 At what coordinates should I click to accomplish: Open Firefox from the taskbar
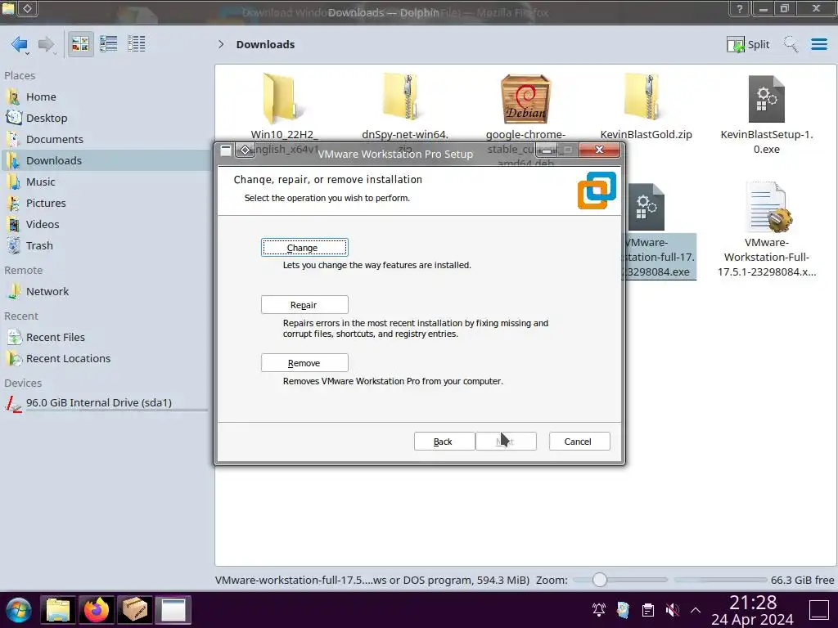click(97, 610)
